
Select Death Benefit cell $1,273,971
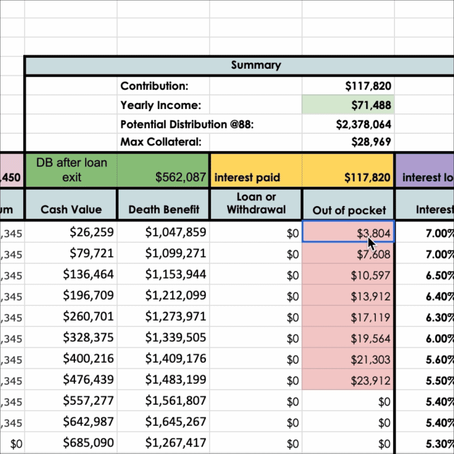pyautogui.click(x=163, y=317)
